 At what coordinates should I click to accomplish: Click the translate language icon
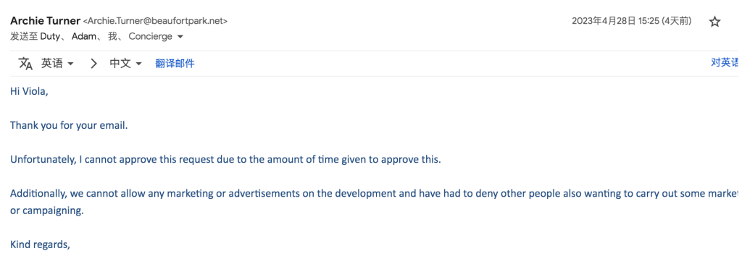pos(25,64)
